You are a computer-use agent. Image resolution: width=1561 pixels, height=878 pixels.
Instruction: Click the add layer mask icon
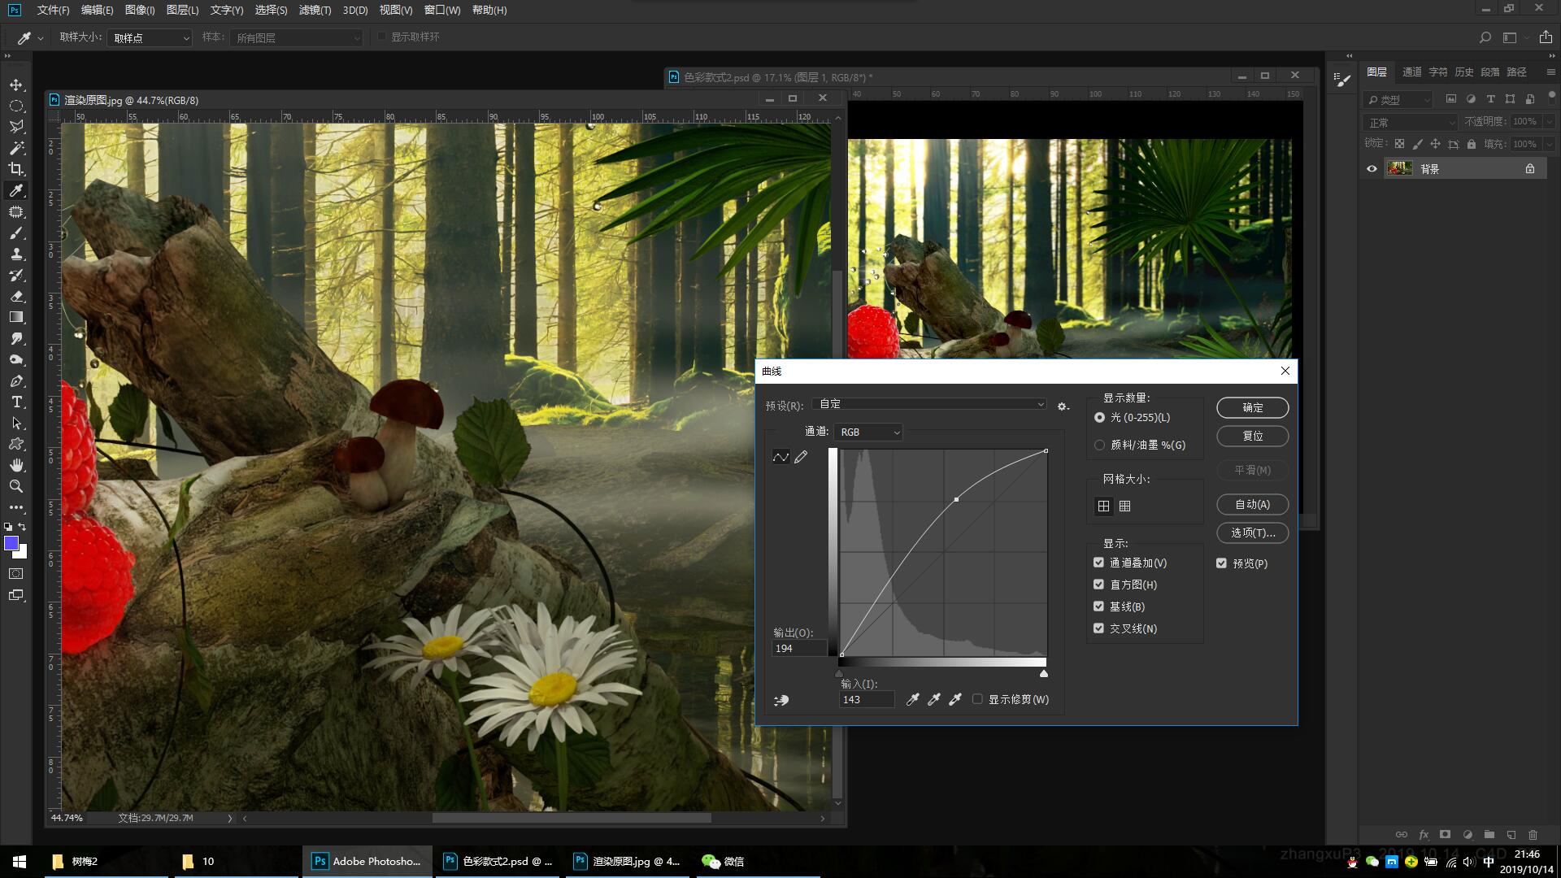tap(1445, 834)
